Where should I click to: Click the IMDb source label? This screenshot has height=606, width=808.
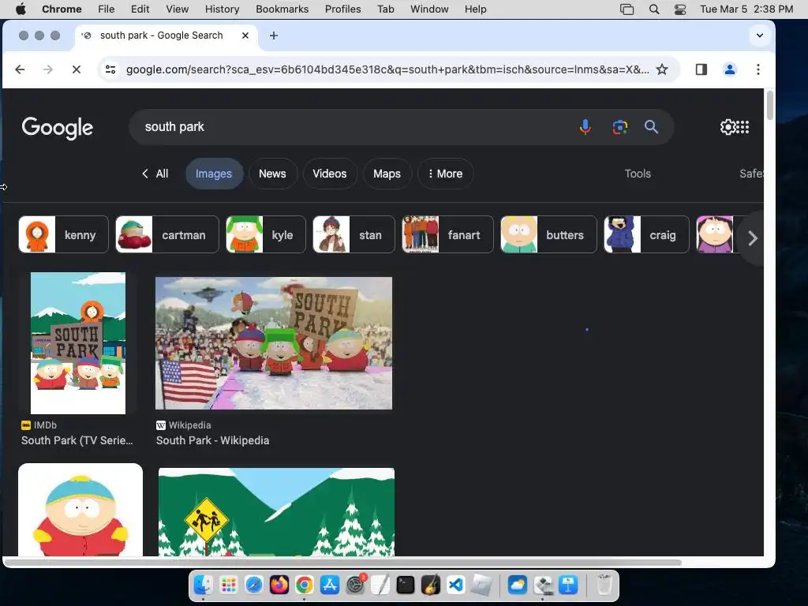click(45, 425)
